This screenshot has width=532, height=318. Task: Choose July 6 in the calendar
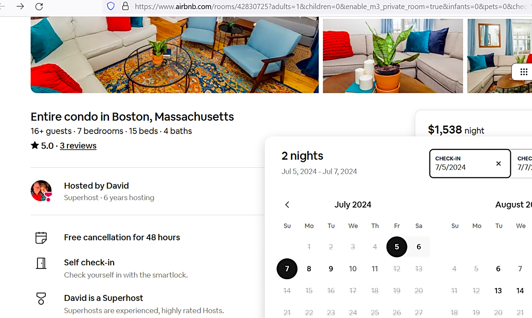pos(419,247)
